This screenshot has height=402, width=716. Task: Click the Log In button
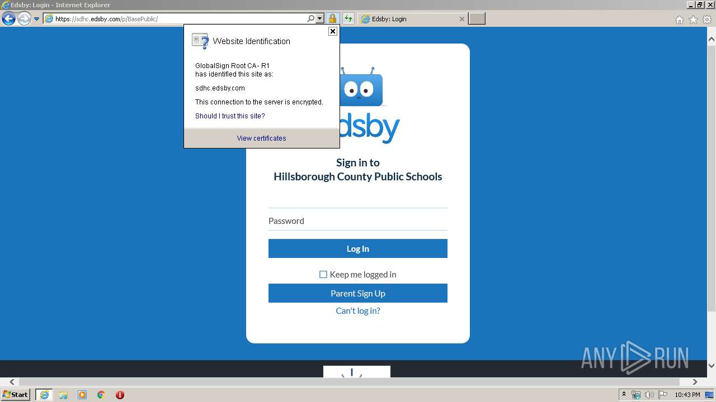tap(358, 248)
